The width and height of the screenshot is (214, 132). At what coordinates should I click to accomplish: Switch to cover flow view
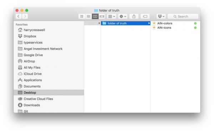click(x=102, y=16)
